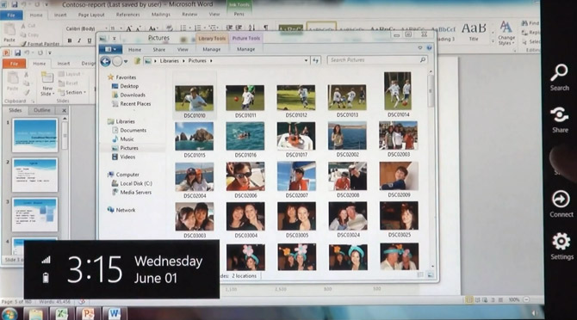Collapse Explorer ribbon with chevron
This screenshot has height=320, width=577.
tap(420, 48)
